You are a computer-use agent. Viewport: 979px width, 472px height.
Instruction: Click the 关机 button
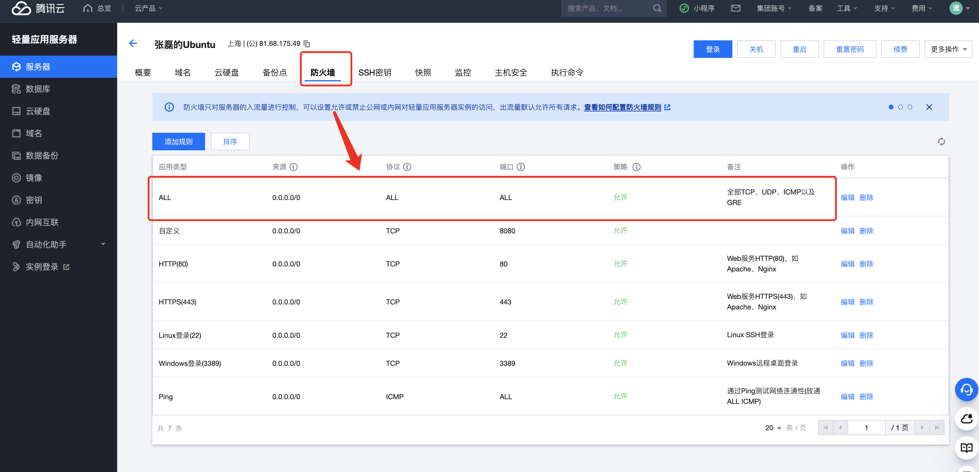point(756,49)
